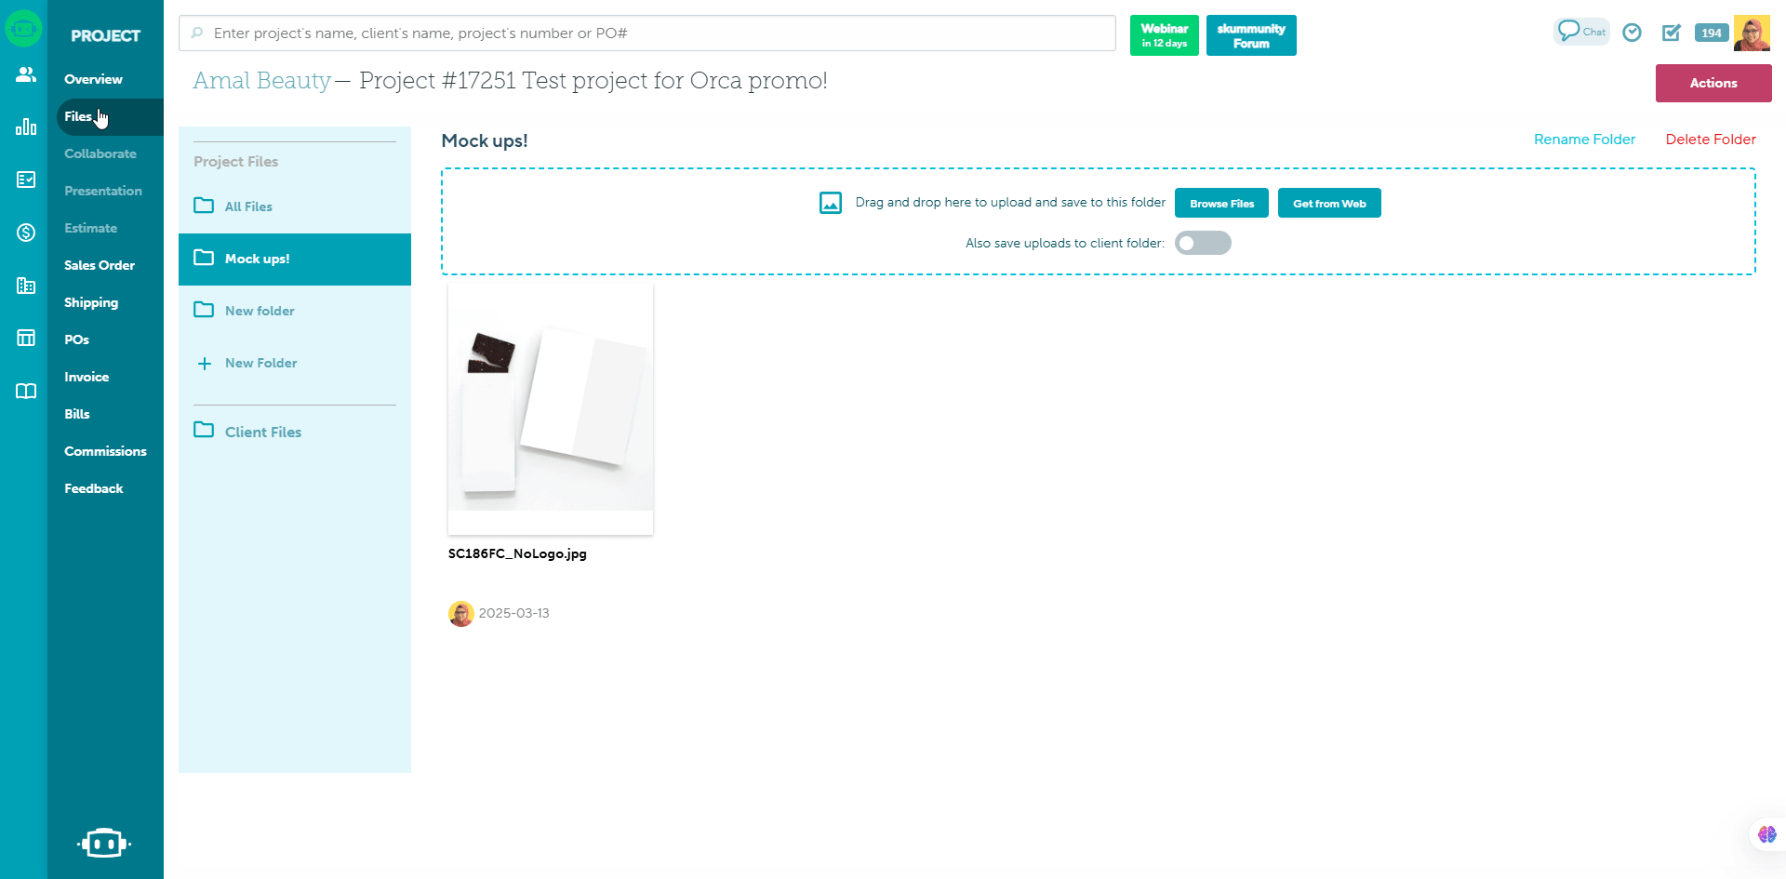
Task: Select Sales Order in project menu
Action: point(100,265)
